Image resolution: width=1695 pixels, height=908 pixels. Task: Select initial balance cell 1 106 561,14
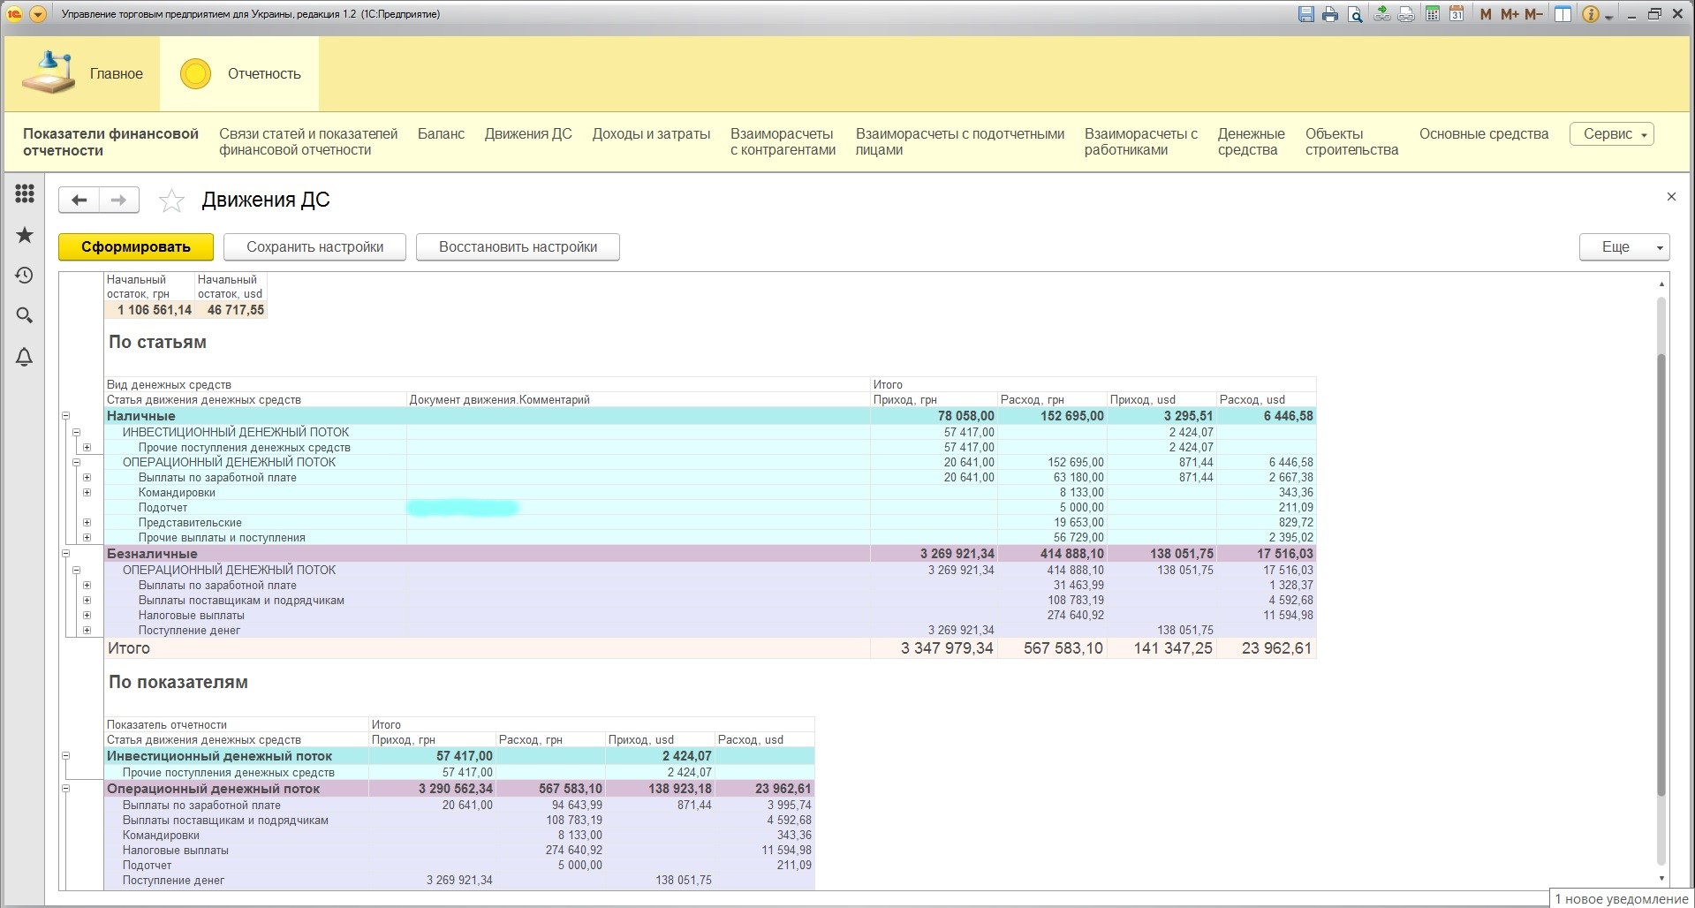click(x=148, y=310)
